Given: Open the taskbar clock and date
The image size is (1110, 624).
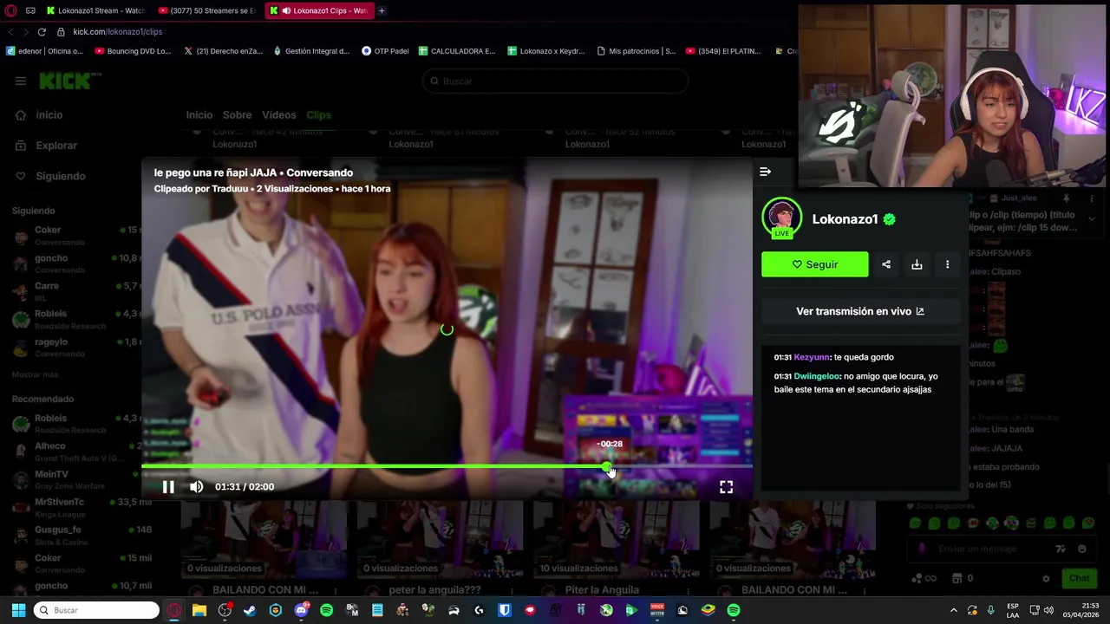Looking at the screenshot, I should click(x=1081, y=610).
